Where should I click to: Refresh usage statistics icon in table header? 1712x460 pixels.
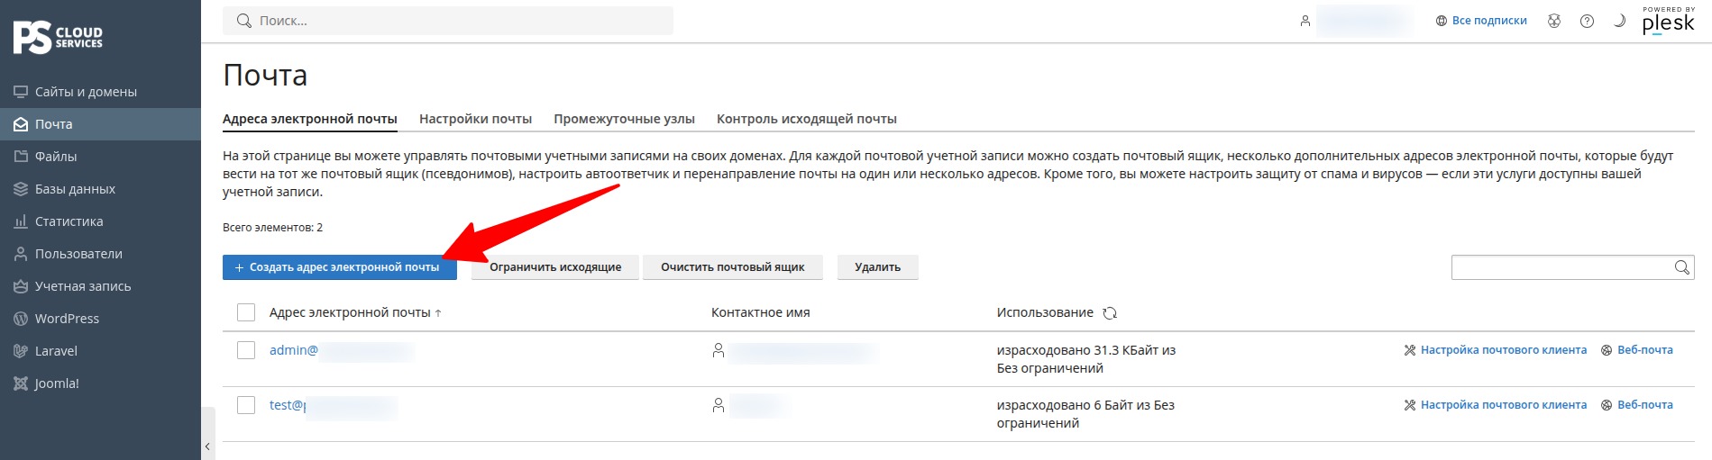[x=1110, y=313]
